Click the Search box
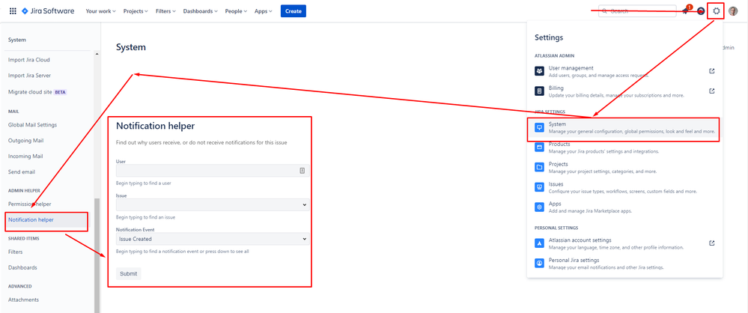The width and height of the screenshot is (748, 313). (x=637, y=11)
